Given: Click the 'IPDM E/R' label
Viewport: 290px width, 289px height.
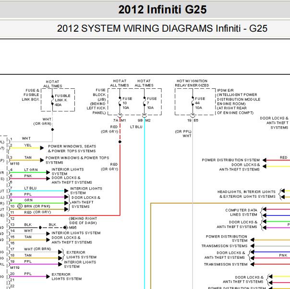Looking at the screenshot, I should tap(225, 90).
